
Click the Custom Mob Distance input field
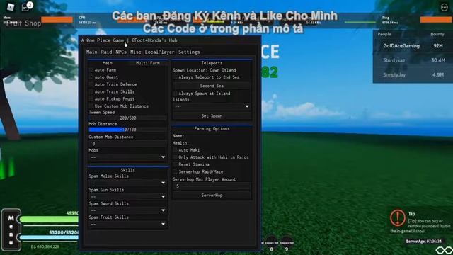(x=127, y=143)
